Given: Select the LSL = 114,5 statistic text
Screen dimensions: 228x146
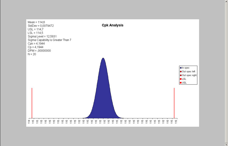Looking at the screenshot, I should [x=36, y=33].
